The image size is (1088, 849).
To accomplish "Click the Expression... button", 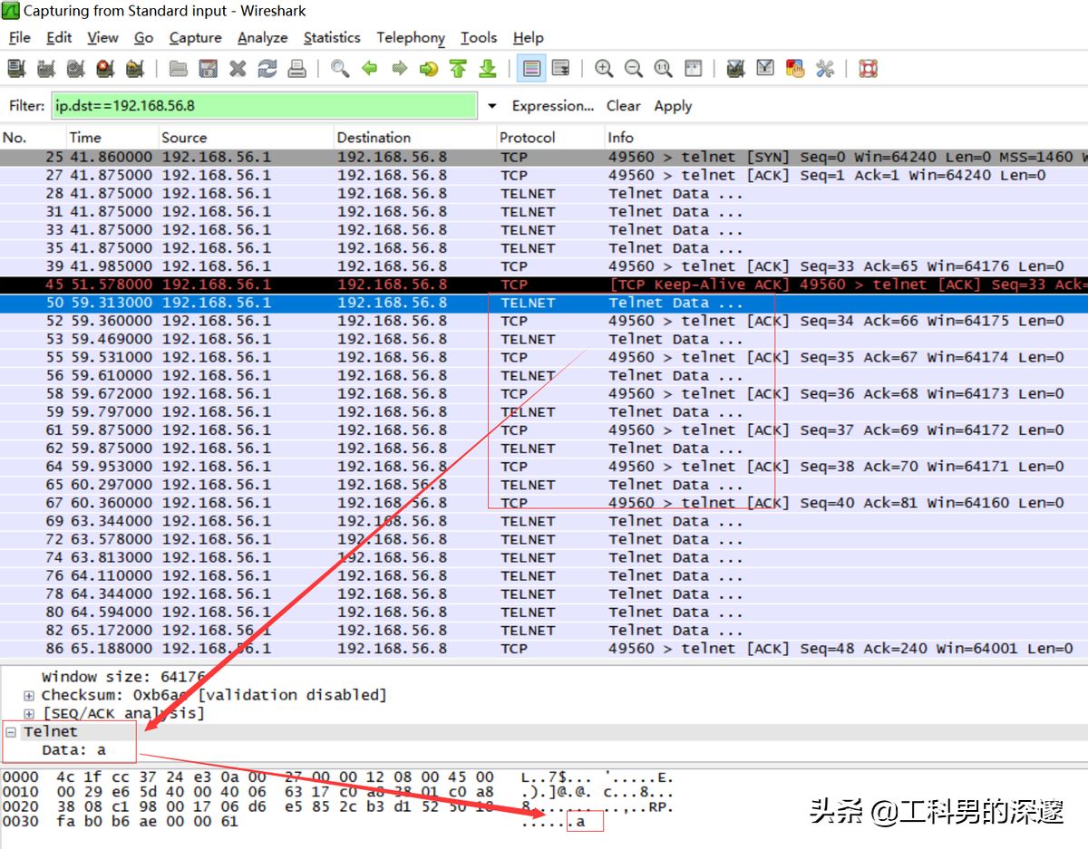I will point(552,106).
